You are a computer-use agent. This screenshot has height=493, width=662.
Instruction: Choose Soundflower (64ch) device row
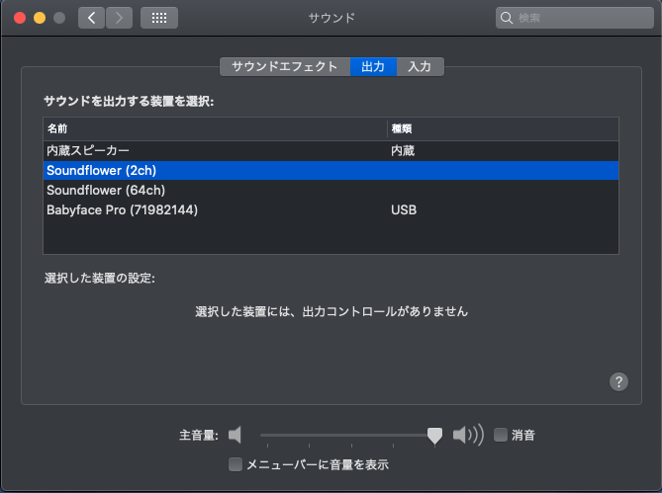[331, 190]
